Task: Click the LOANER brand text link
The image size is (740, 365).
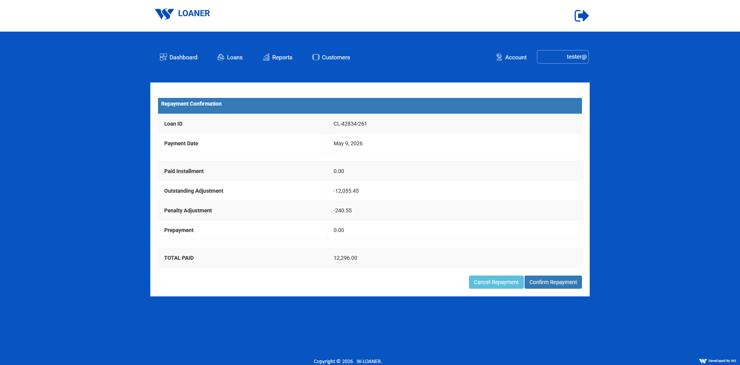Action: click(x=194, y=13)
